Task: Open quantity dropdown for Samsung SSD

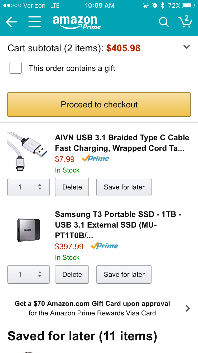Action: coord(29,274)
